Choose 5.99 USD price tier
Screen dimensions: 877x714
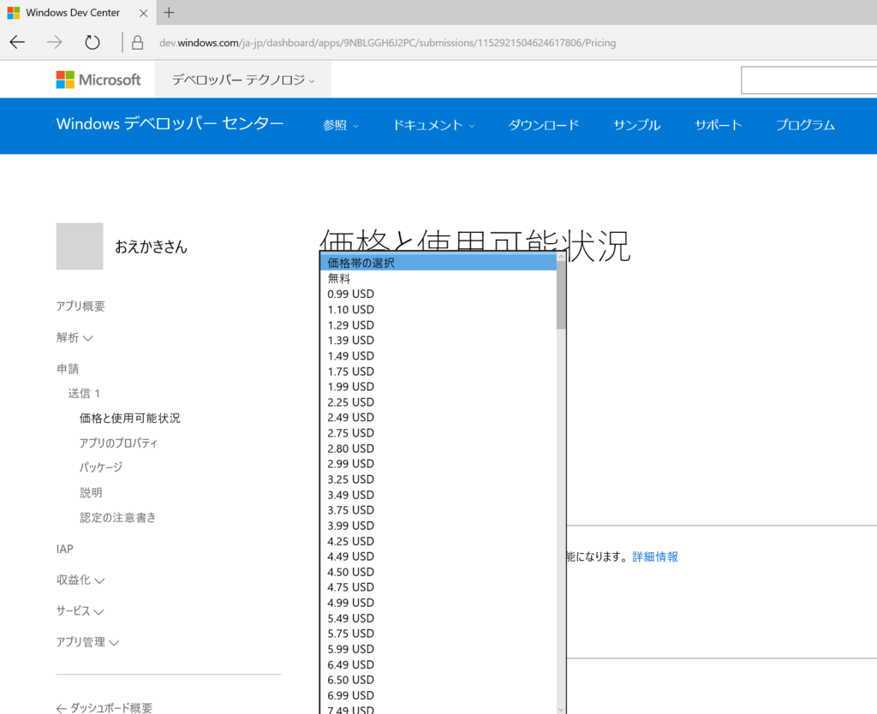tap(438, 649)
